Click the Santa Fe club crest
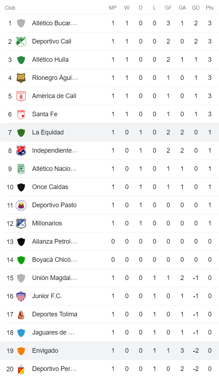The image size is (219, 382). [21, 114]
